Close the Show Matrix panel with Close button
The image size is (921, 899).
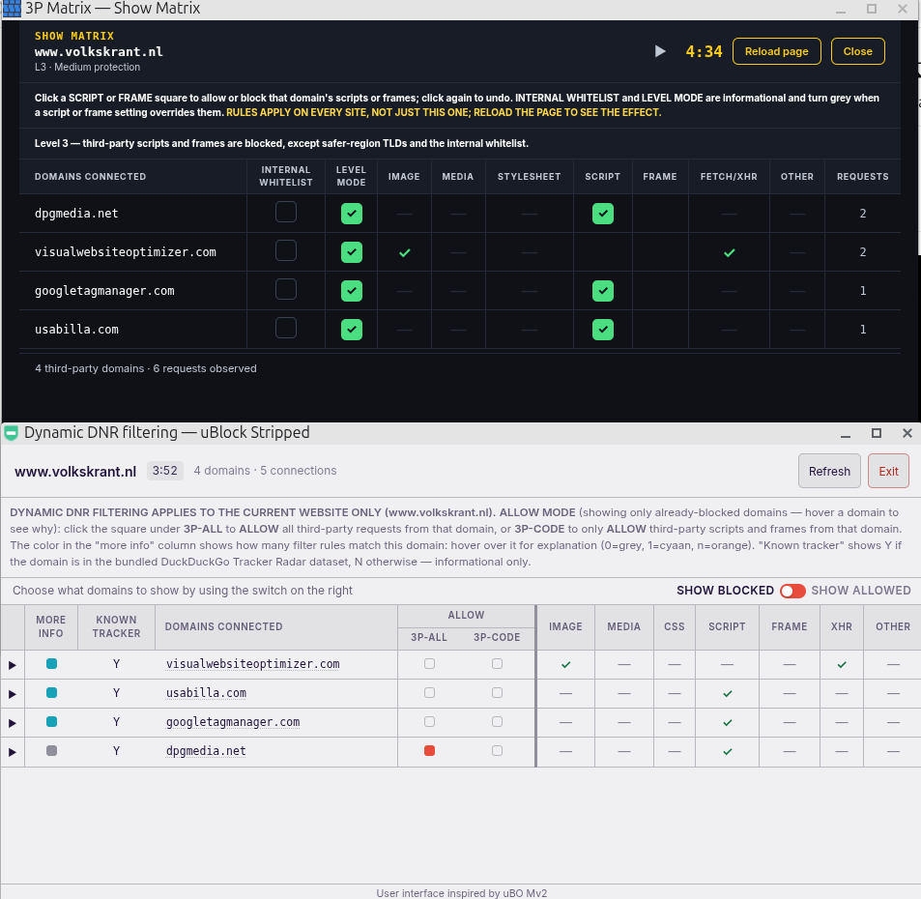[857, 51]
